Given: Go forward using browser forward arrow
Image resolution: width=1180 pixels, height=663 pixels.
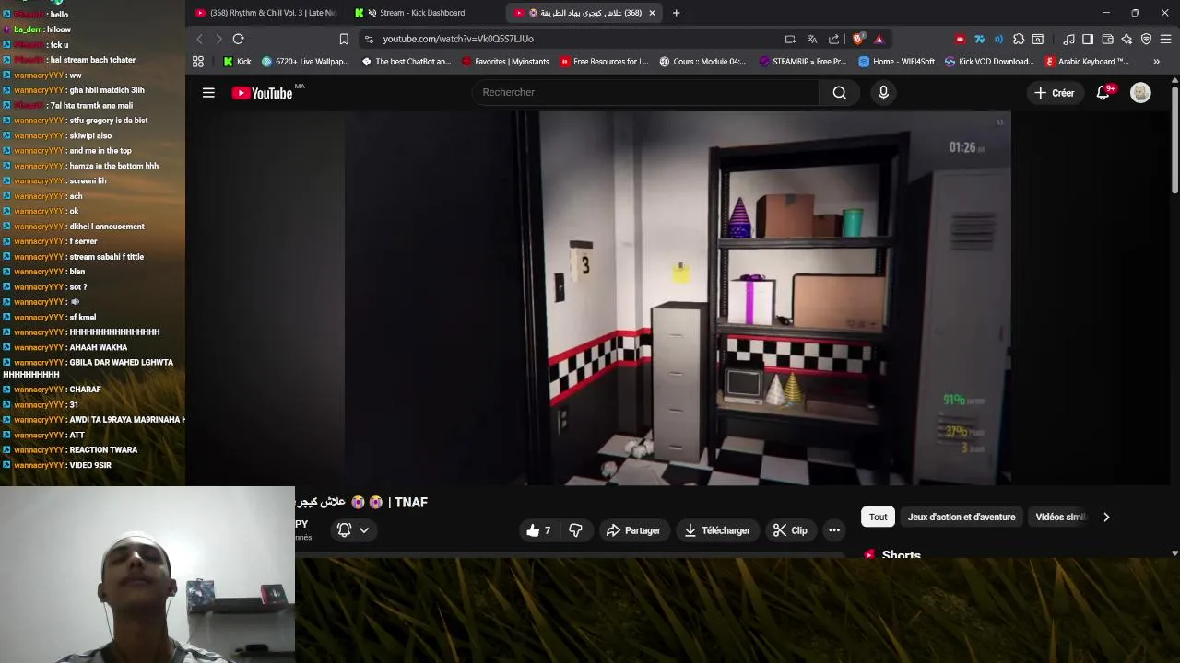Looking at the screenshot, I should point(218,39).
